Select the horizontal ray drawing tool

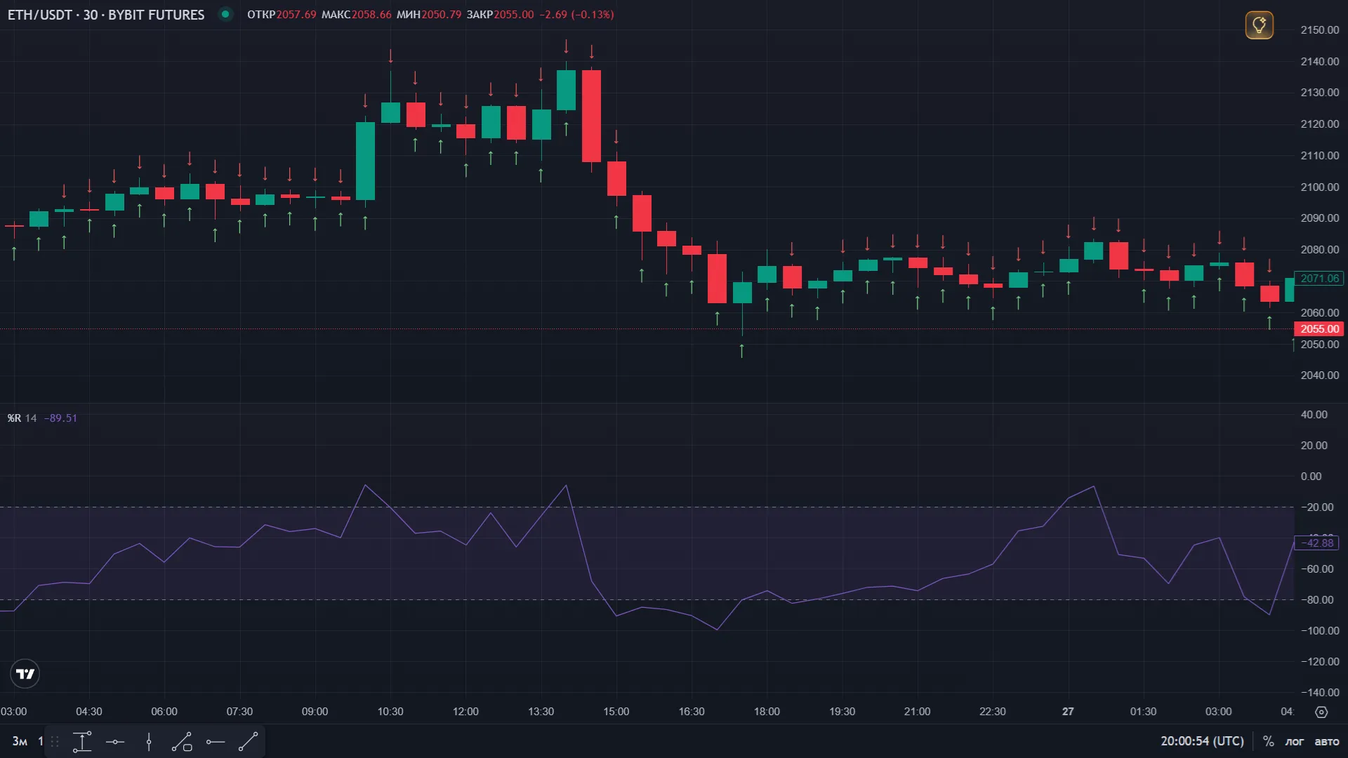coord(216,742)
